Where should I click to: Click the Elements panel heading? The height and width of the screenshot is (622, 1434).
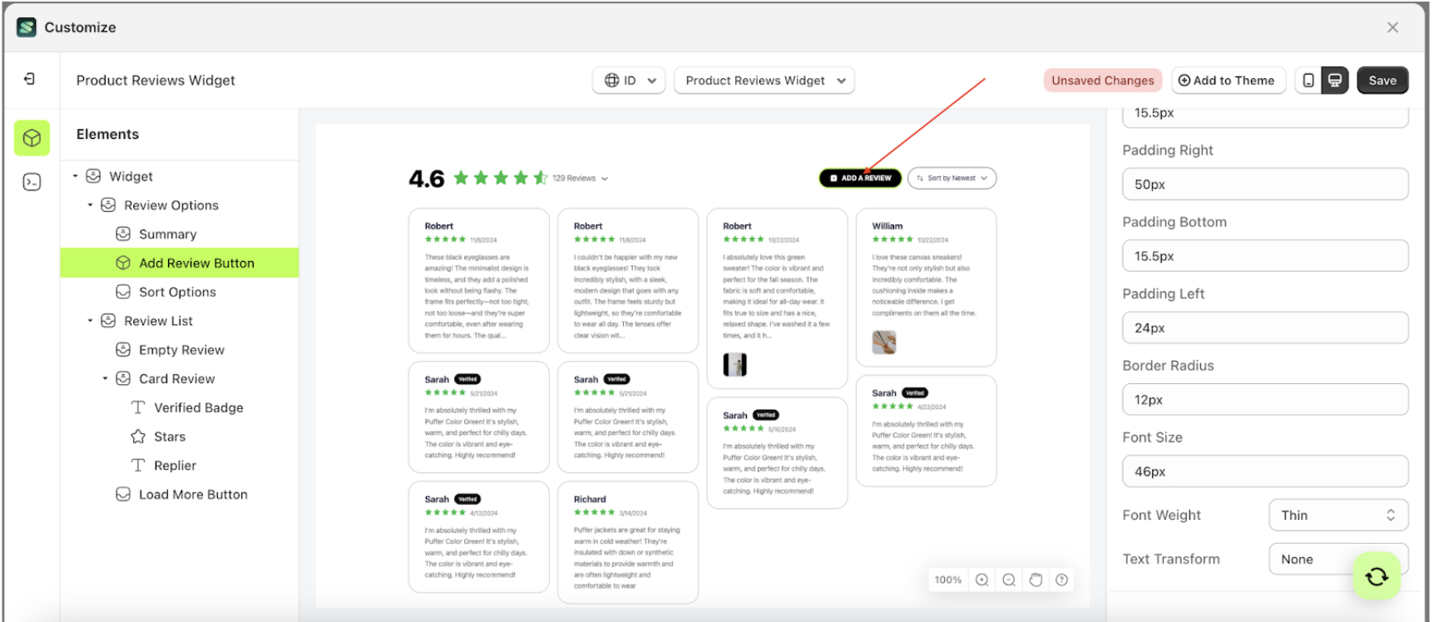coord(107,134)
